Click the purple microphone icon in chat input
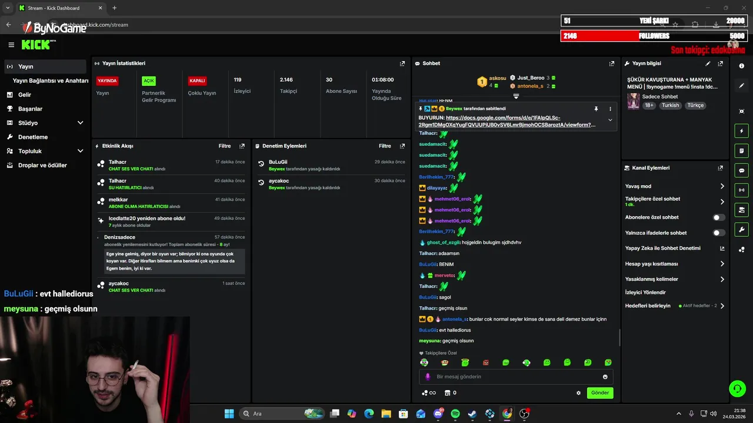The width and height of the screenshot is (753, 423). point(428,377)
